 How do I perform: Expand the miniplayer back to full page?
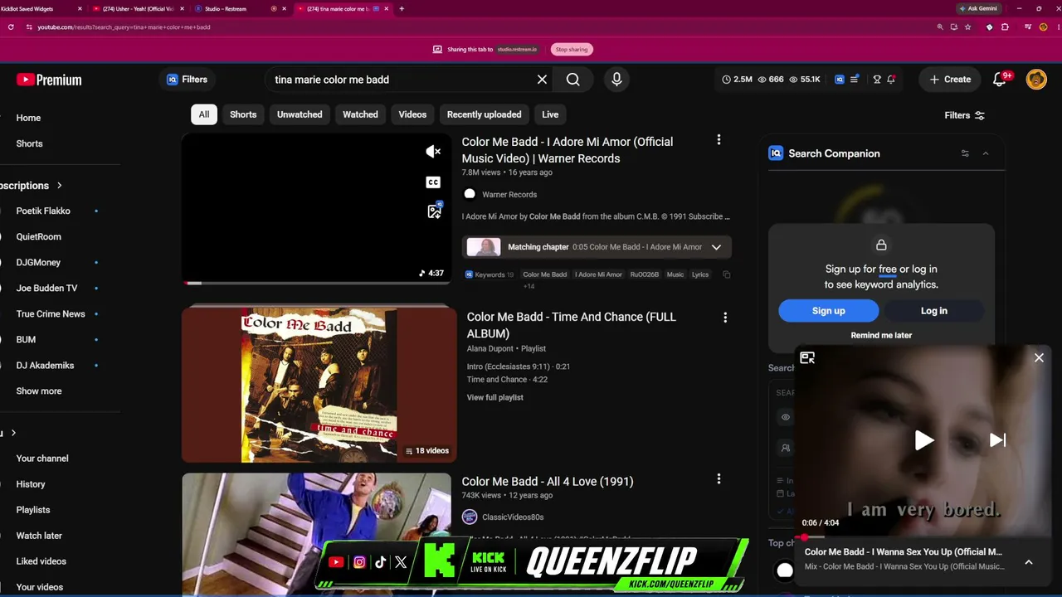click(807, 358)
